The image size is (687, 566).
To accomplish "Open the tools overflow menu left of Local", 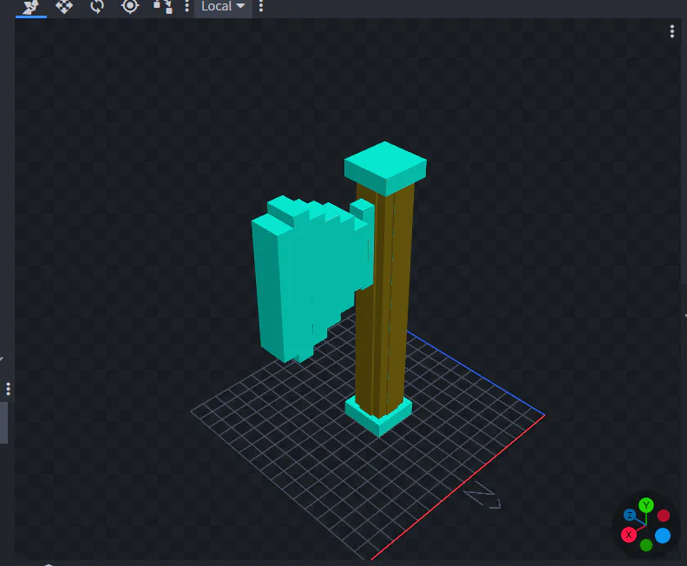I will [187, 6].
